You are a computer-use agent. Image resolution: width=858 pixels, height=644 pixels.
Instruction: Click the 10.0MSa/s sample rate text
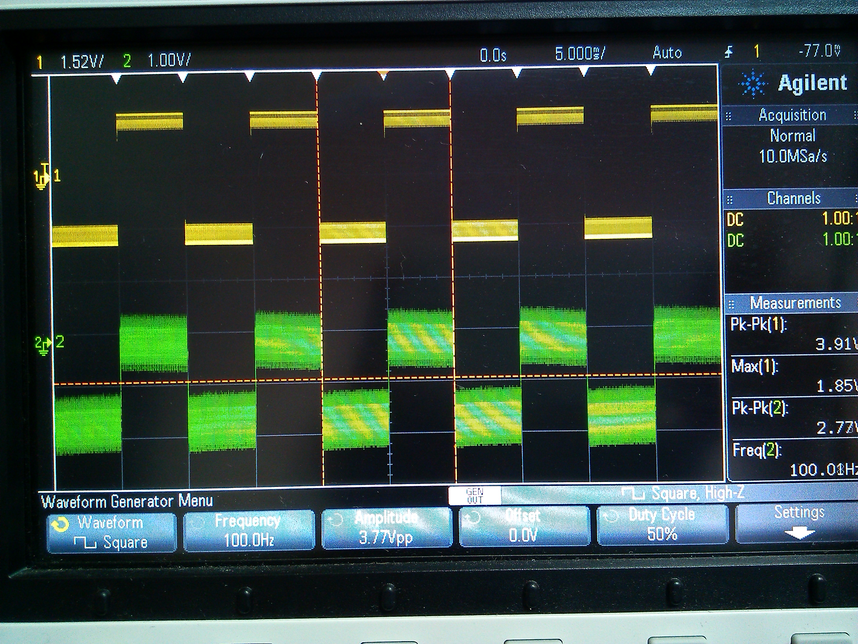coord(793,156)
